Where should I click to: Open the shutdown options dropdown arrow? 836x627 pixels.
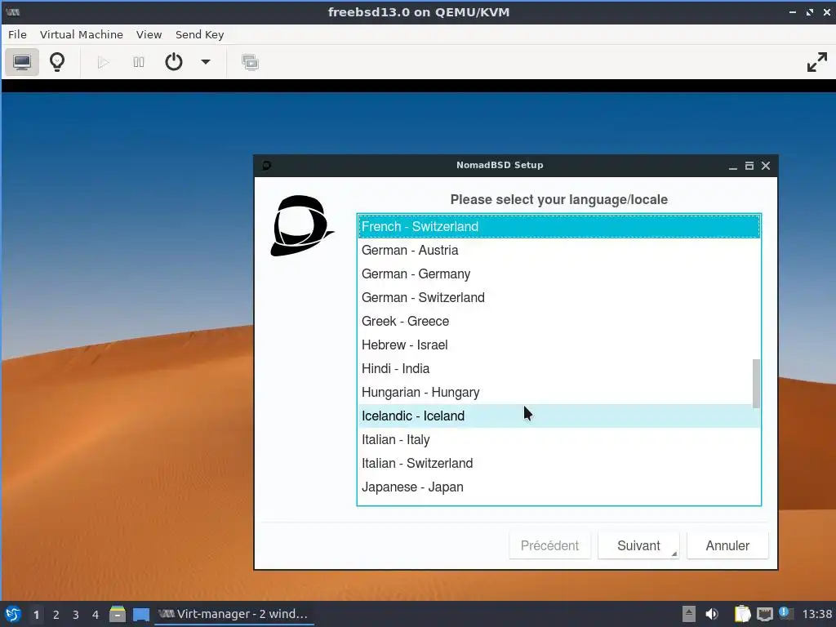205,62
